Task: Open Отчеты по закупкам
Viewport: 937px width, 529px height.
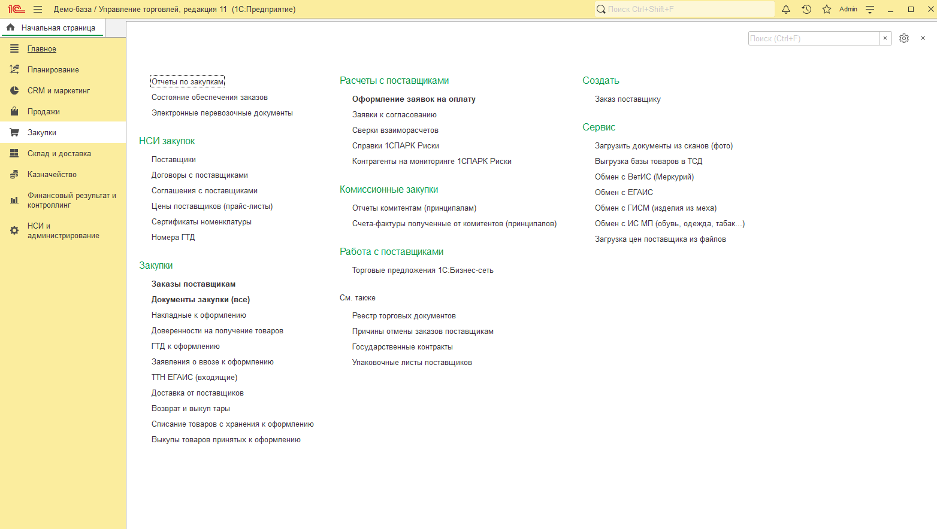Action: (x=188, y=81)
